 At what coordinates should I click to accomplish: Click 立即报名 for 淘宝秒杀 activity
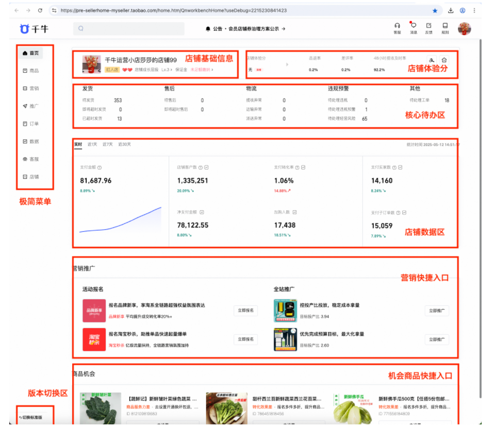245,339
